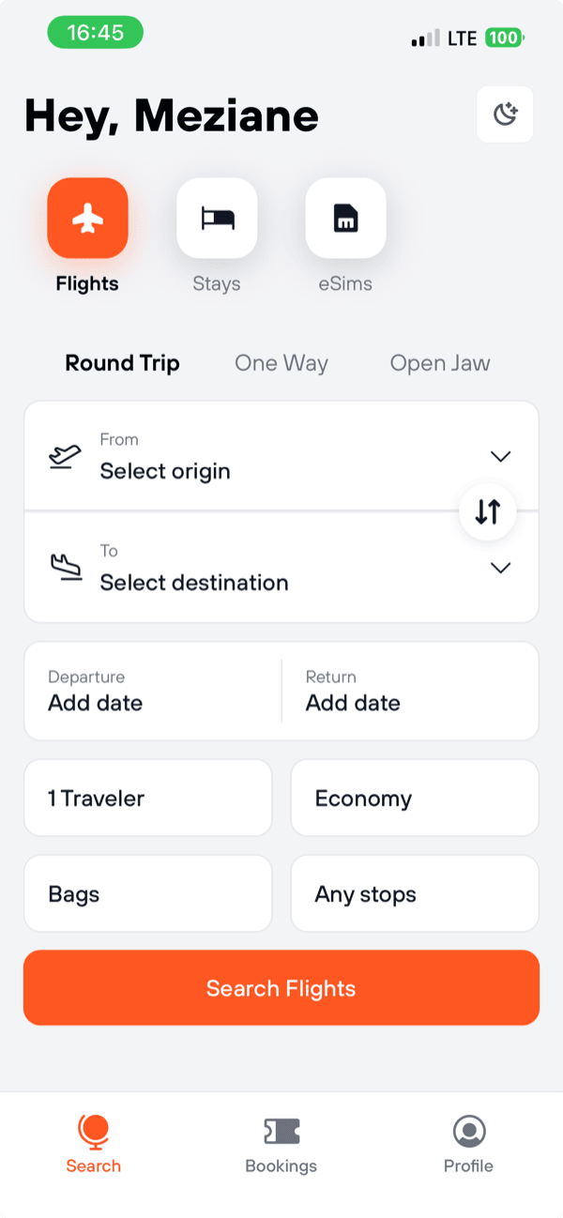Open the Flights airplane icon
Viewport: 563px width, 1218px height.
pos(87,219)
